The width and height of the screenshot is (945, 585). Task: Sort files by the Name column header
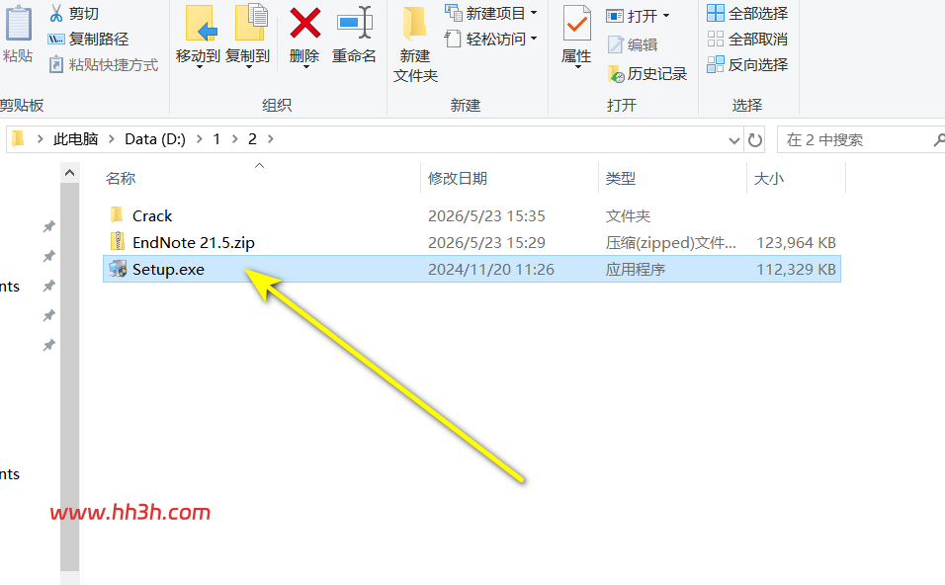121,178
